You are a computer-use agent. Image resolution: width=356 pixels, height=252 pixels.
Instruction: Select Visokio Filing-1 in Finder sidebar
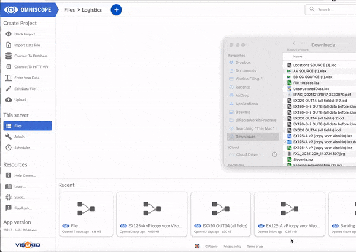[249, 79]
